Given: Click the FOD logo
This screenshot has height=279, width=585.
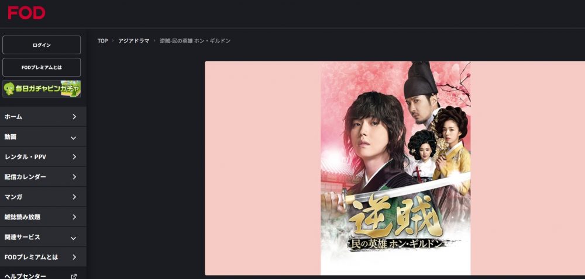Looking at the screenshot, I should (x=26, y=13).
